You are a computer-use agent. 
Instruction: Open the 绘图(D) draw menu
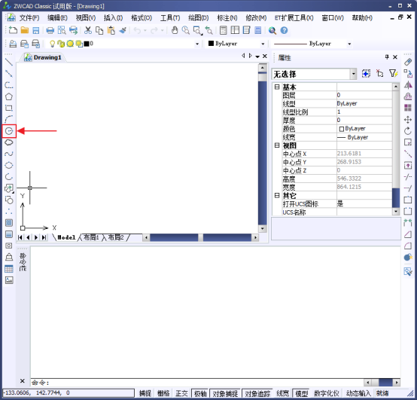click(x=199, y=18)
